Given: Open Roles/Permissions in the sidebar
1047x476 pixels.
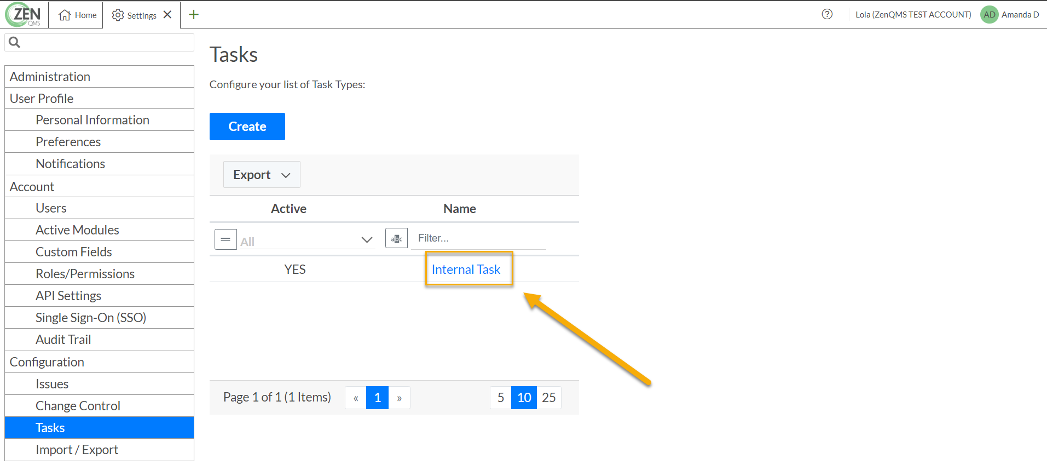Looking at the screenshot, I should (85, 274).
